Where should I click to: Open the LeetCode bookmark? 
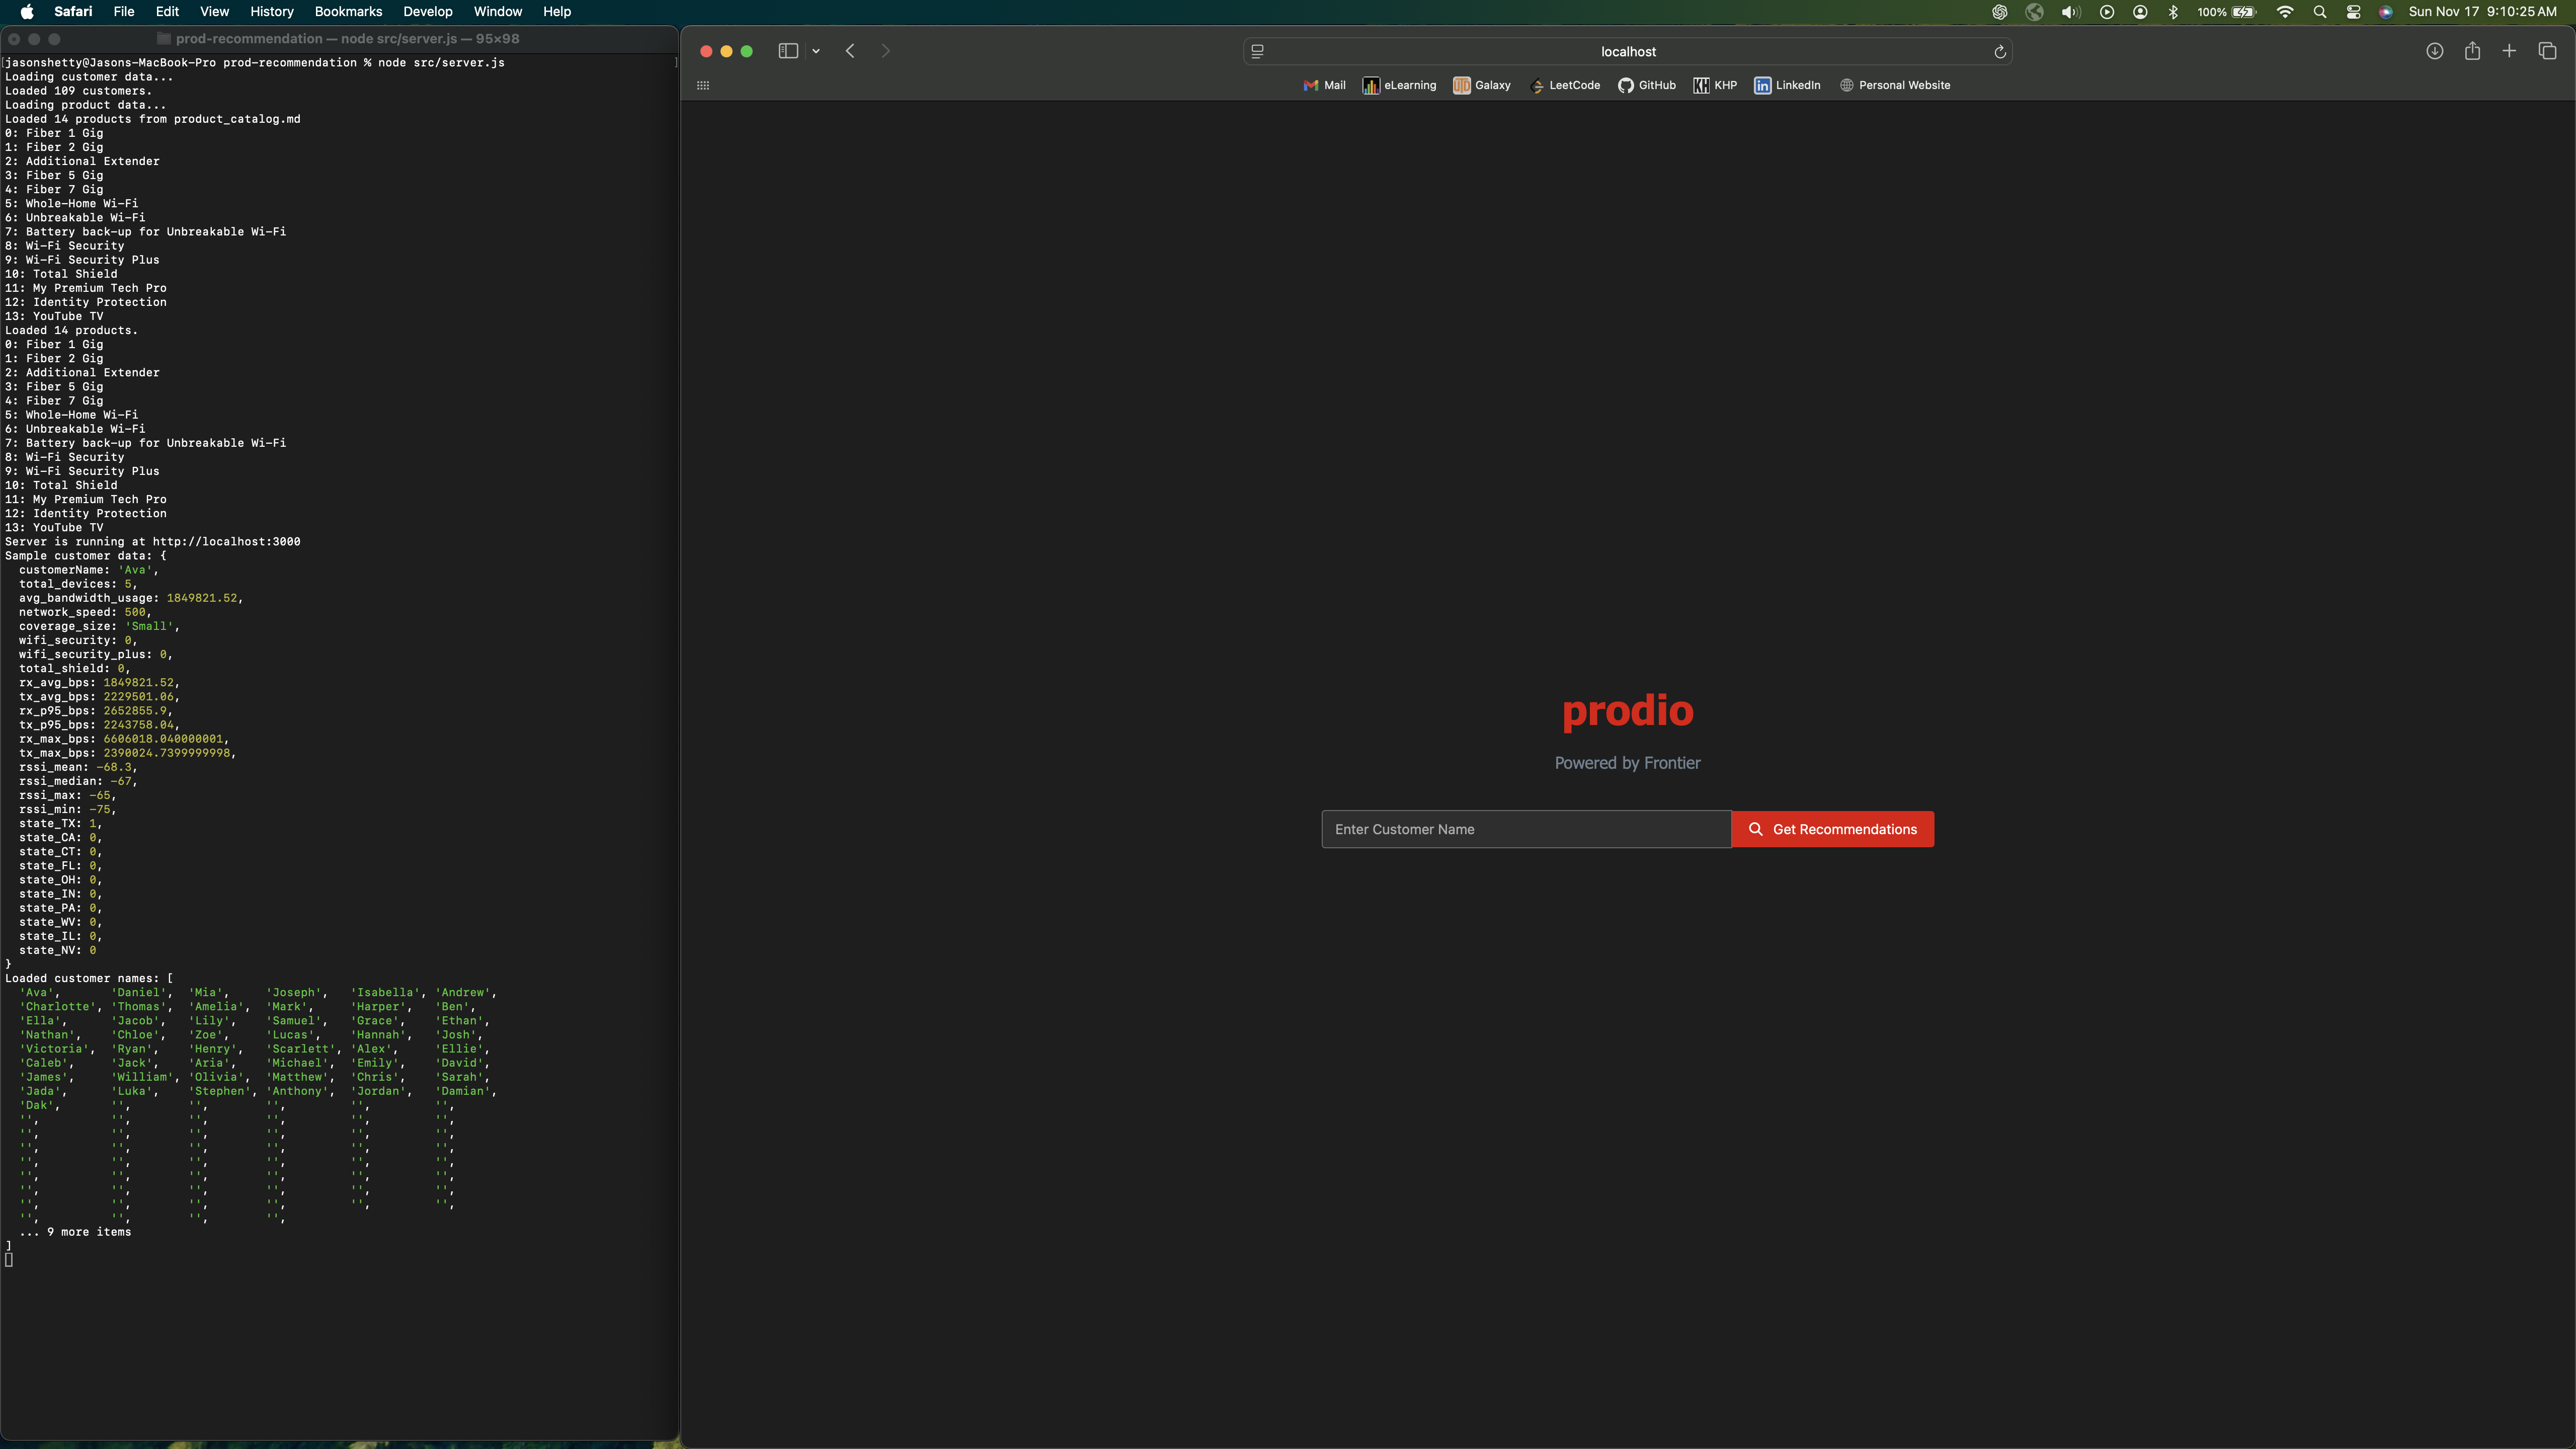pyautogui.click(x=1565, y=85)
